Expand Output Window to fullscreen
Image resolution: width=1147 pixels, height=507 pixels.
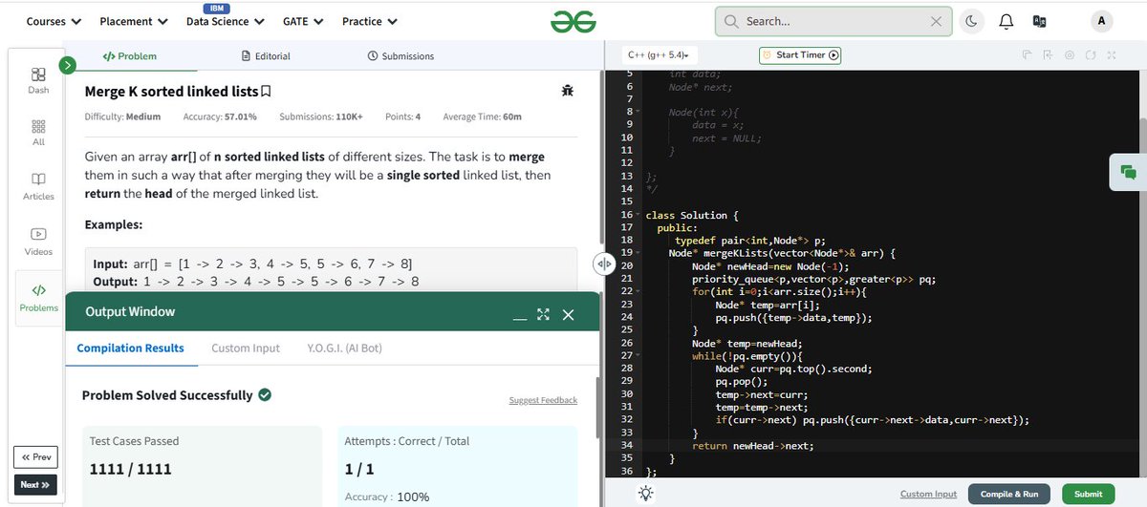(544, 314)
